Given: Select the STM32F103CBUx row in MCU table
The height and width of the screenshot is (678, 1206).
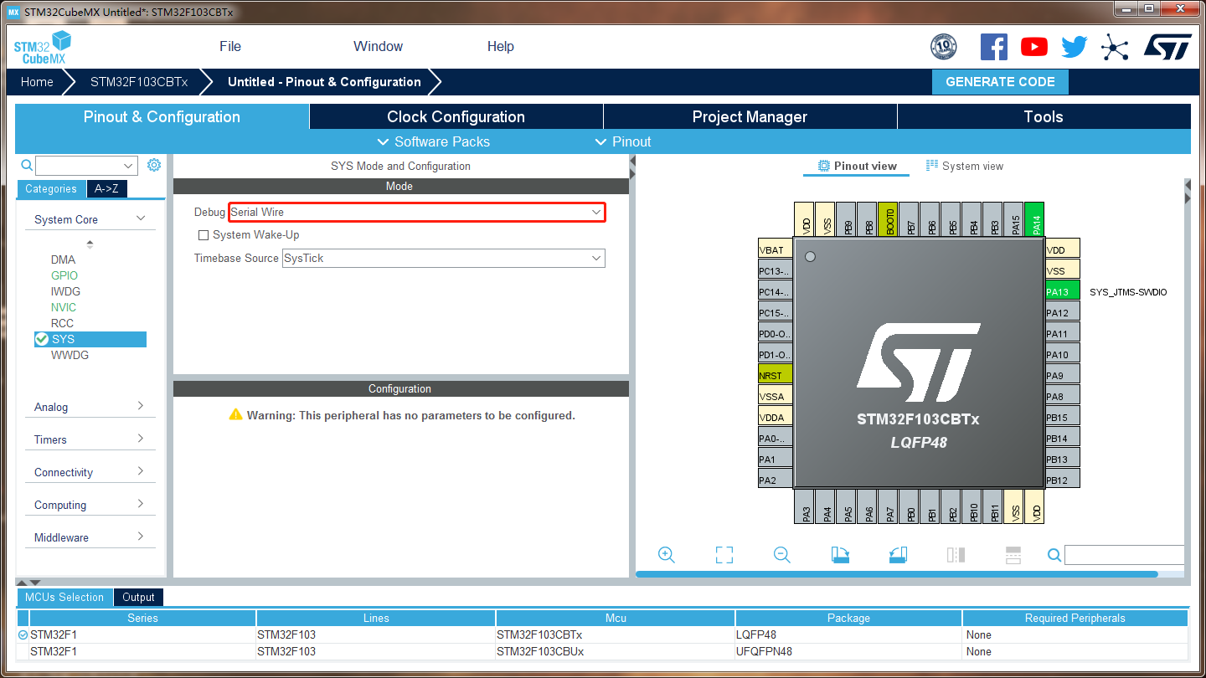Looking at the screenshot, I should point(603,651).
